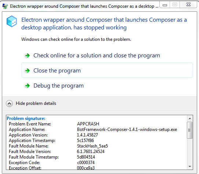
Task: Select BotFramework-Composer-1.4.1-windows-setup.exe text
Action: coord(127,129)
